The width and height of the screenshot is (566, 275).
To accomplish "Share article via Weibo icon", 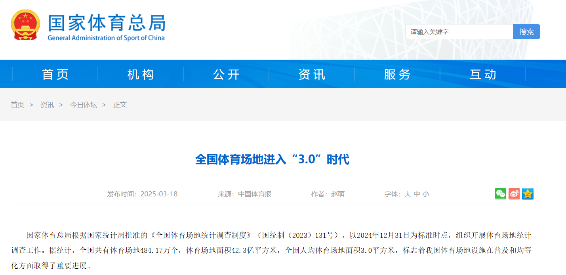I will 514,194.
